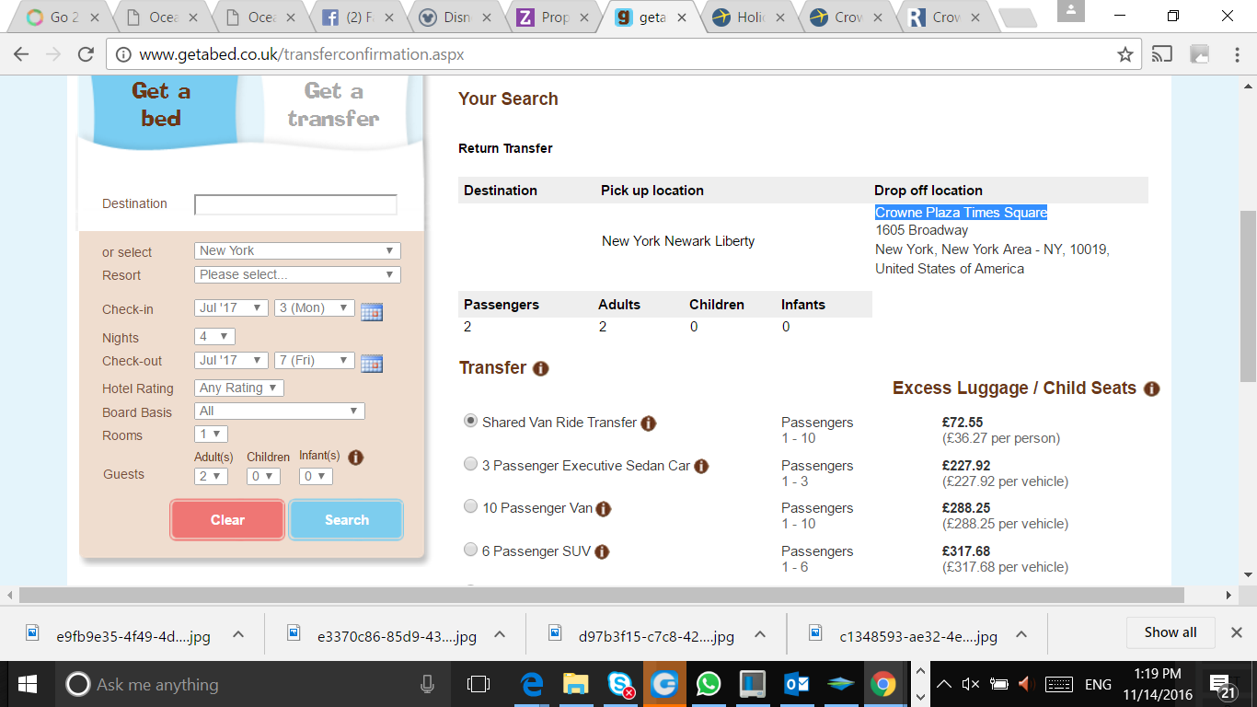Image resolution: width=1257 pixels, height=707 pixels.
Task: Open File Explorer from the taskbar
Action: tap(575, 684)
